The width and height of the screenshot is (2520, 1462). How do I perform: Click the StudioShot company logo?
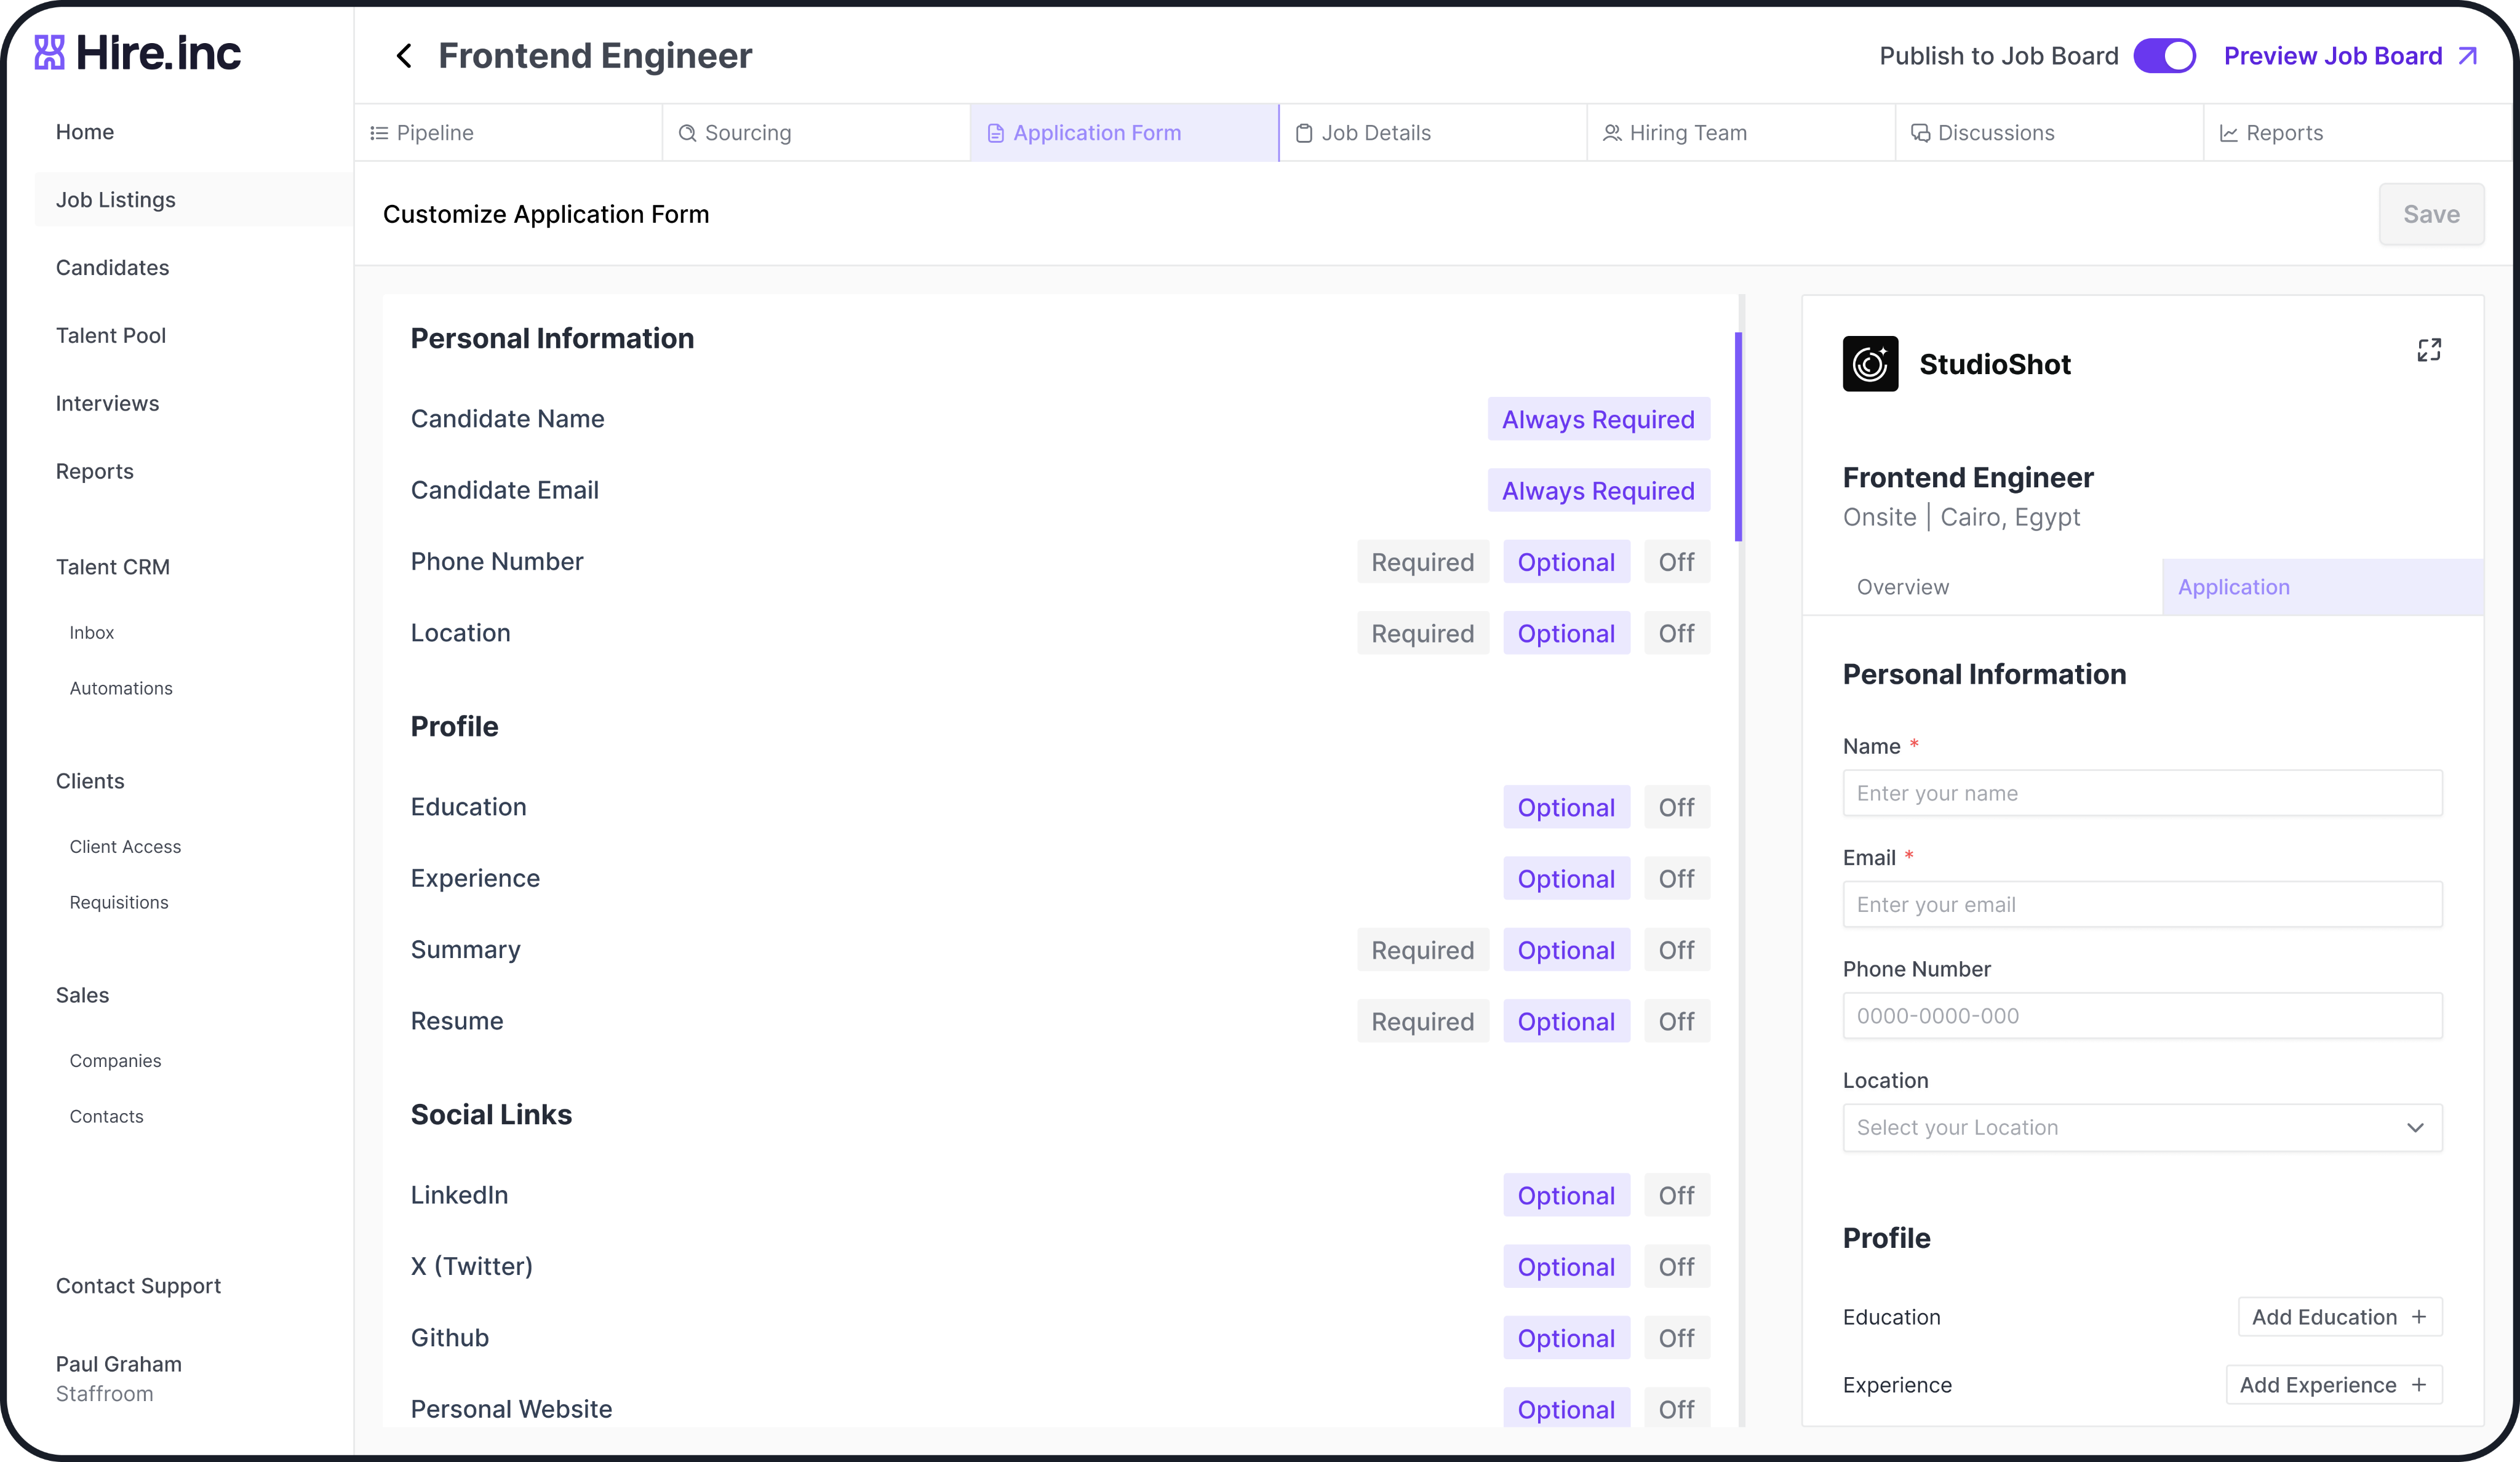tap(1870, 364)
